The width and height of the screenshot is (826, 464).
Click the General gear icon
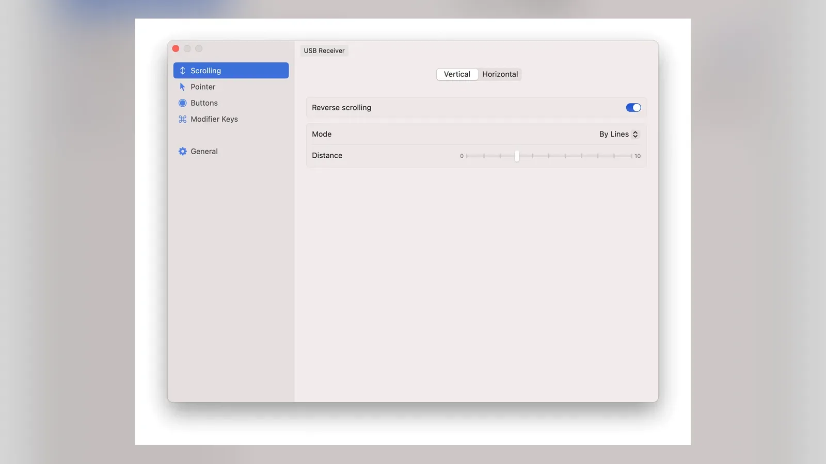point(182,152)
